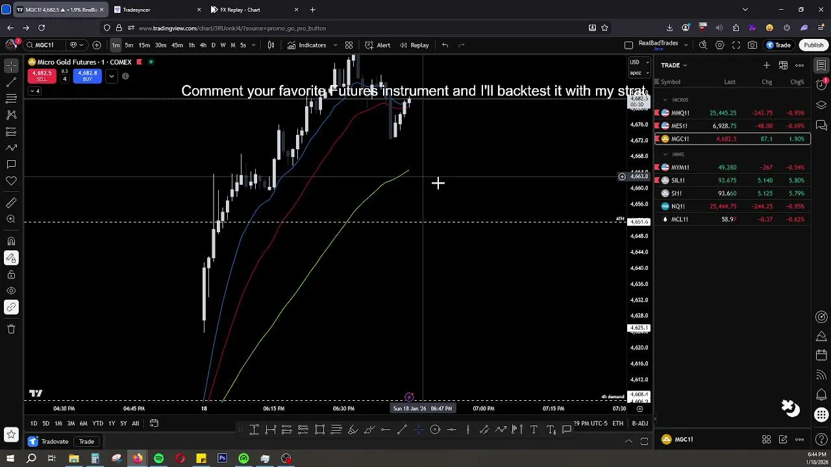This screenshot has height=467, width=831.
Task: Take a chart snapshot with camera icon
Action: (752, 45)
